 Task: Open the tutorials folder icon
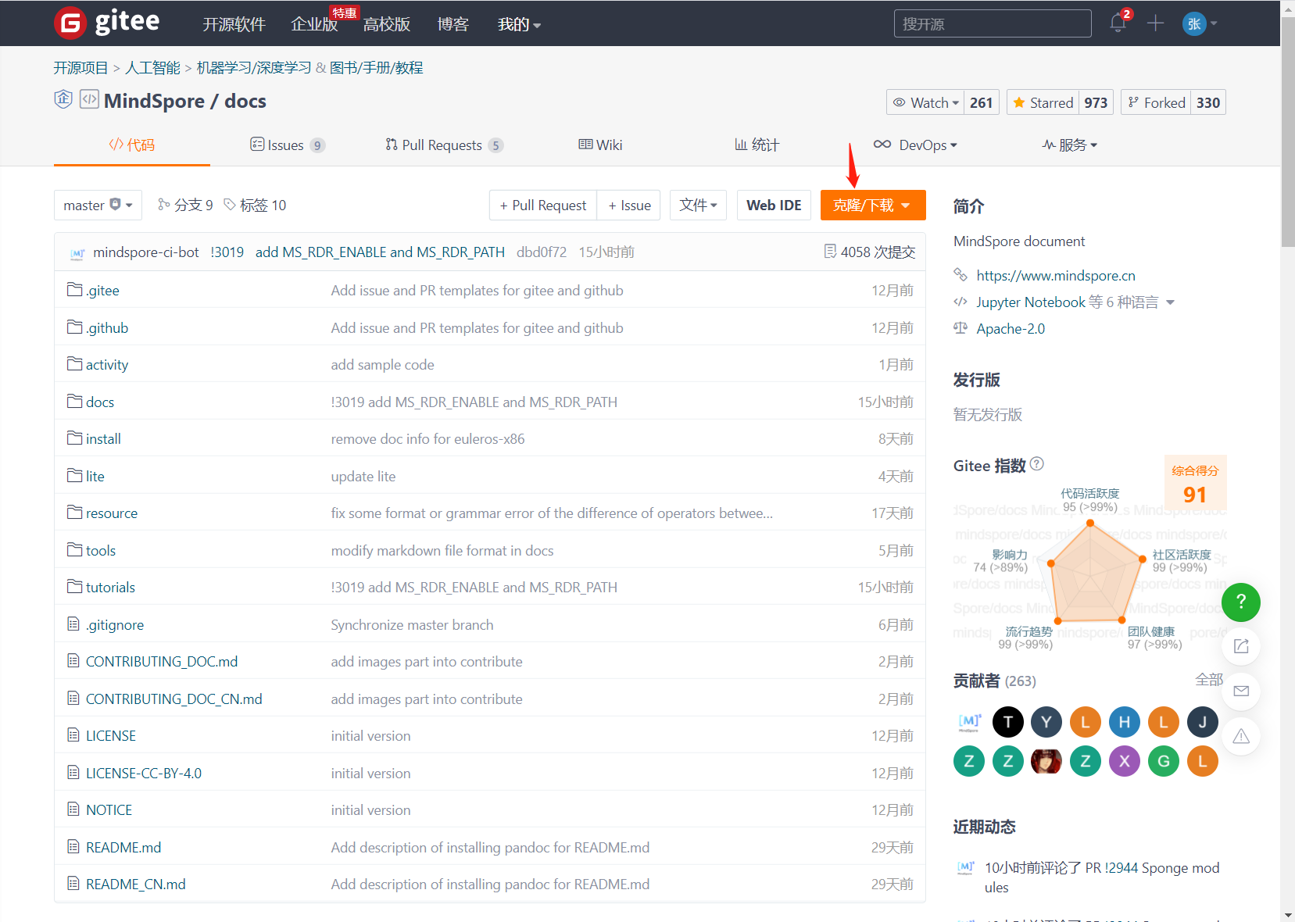coord(75,587)
